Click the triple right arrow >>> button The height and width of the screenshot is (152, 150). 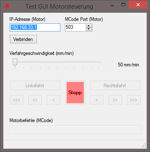click(134, 100)
